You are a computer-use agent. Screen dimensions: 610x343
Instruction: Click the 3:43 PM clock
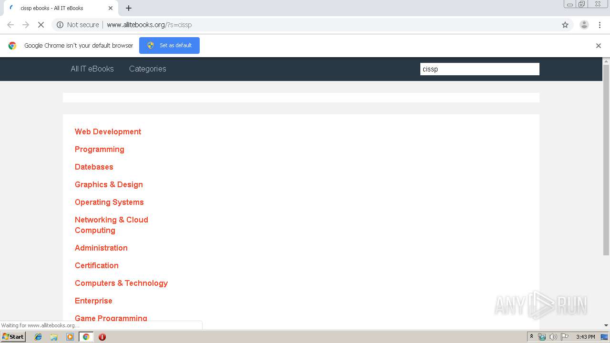click(x=585, y=337)
